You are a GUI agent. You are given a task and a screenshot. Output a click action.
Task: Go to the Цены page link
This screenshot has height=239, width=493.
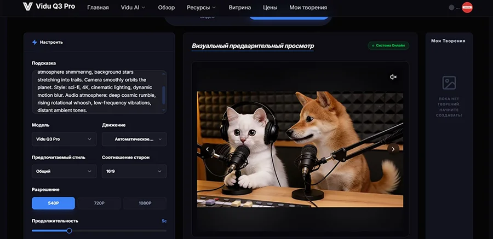pyautogui.click(x=270, y=8)
